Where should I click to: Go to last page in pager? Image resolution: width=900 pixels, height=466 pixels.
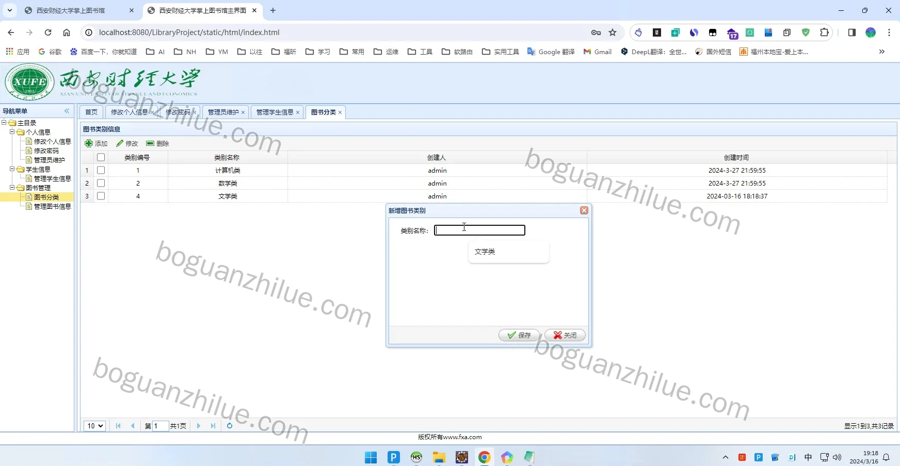point(213,426)
